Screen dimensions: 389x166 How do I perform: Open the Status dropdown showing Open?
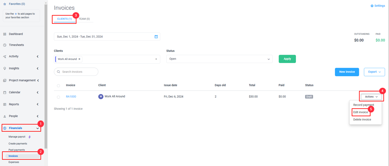click(219, 59)
